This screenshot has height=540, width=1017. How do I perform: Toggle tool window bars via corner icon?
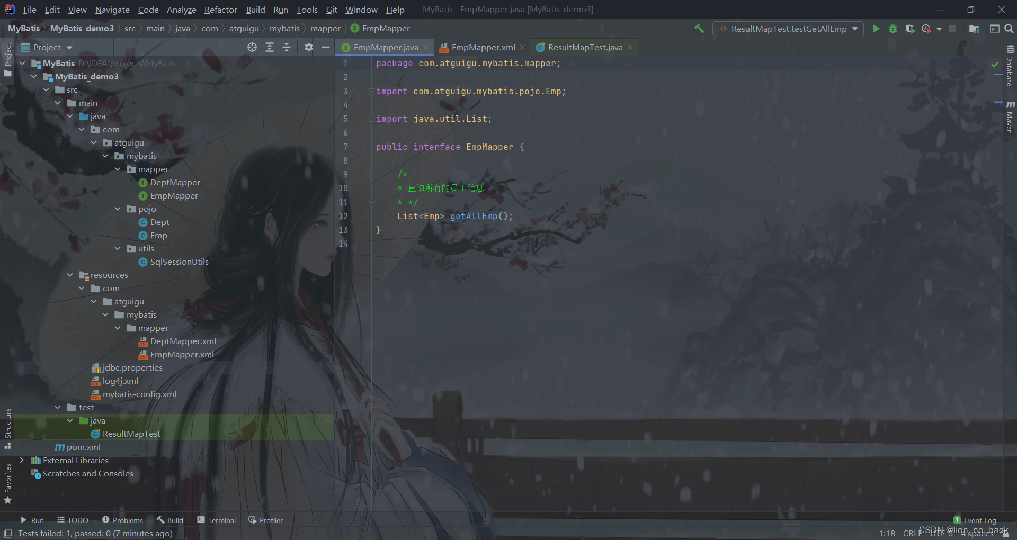(8, 533)
